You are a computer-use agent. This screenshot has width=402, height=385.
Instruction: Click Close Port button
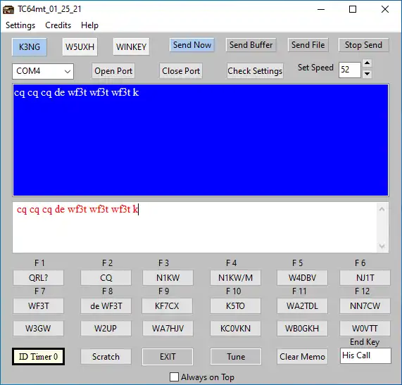tap(181, 71)
